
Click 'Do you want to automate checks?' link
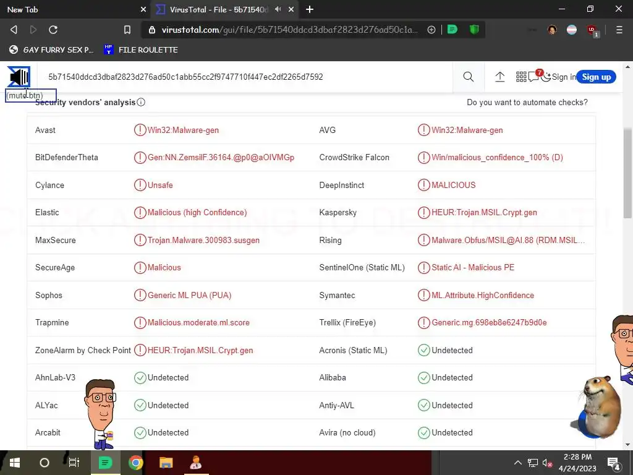point(527,102)
